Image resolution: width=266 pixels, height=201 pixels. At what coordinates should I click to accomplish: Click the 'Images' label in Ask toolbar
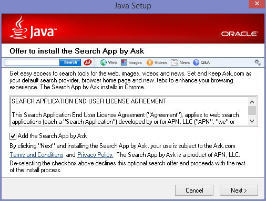135,62
